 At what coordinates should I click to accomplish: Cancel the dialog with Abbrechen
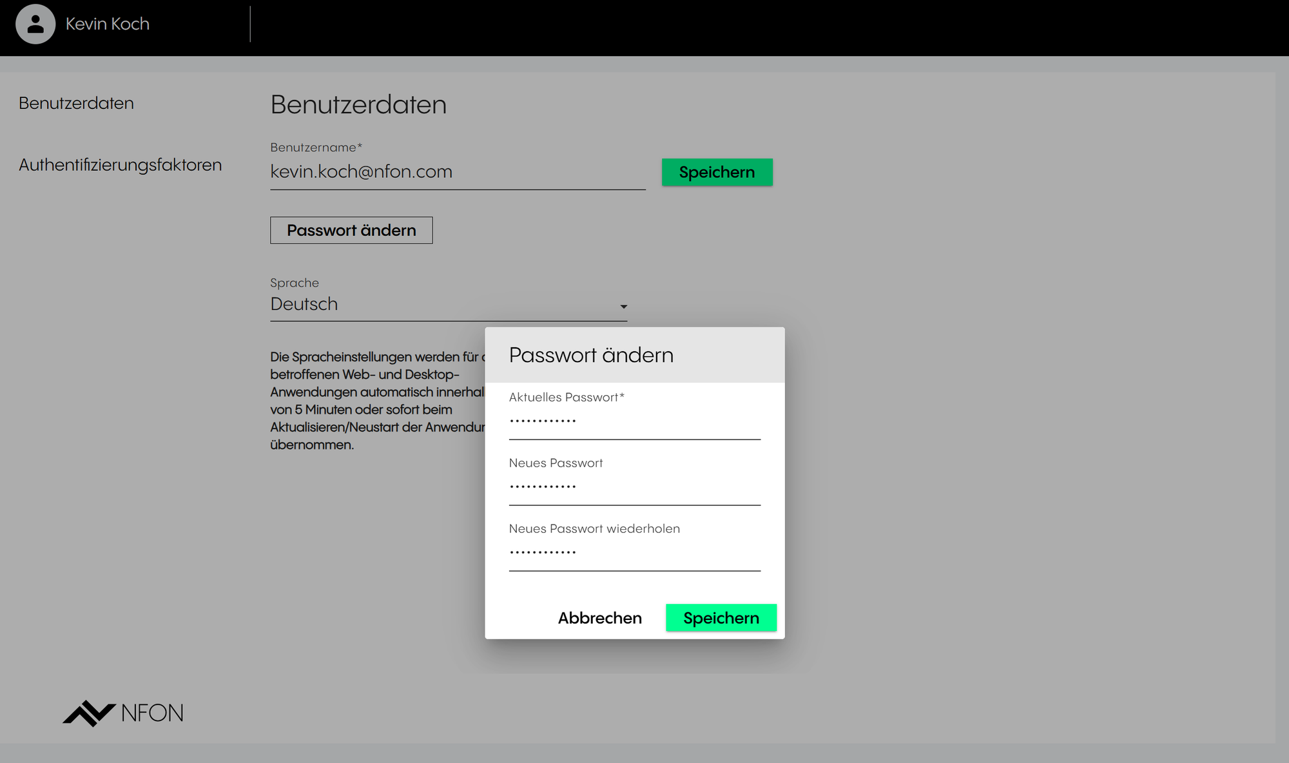[599, 618]
